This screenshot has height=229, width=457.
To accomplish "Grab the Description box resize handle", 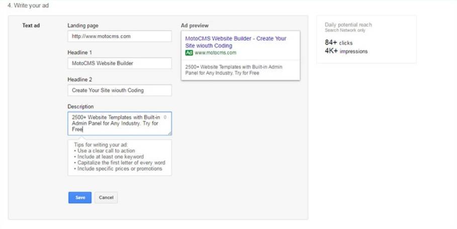I will click(169, 133).
